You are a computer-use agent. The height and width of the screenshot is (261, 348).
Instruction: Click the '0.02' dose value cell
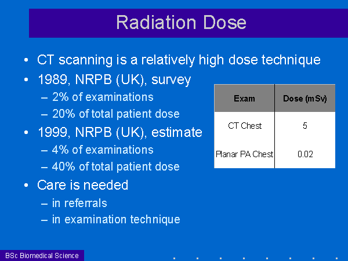tap(305, 154)
